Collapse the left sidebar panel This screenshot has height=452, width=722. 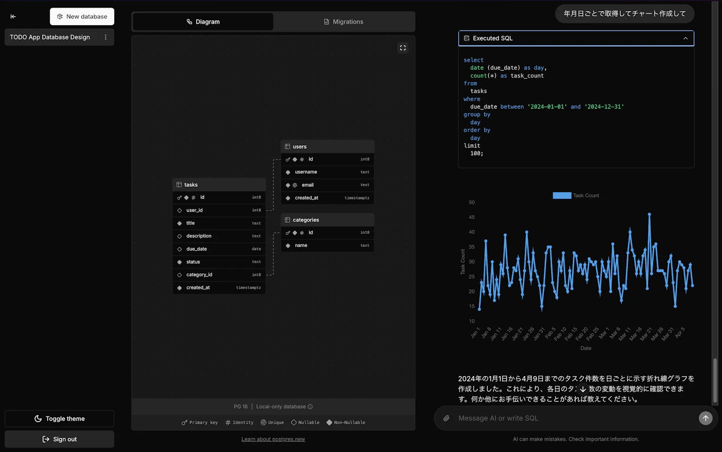[13, 17]
